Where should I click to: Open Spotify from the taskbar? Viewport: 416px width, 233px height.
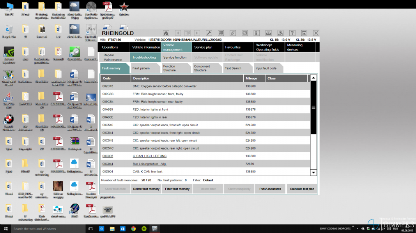(x=144, y=229)
